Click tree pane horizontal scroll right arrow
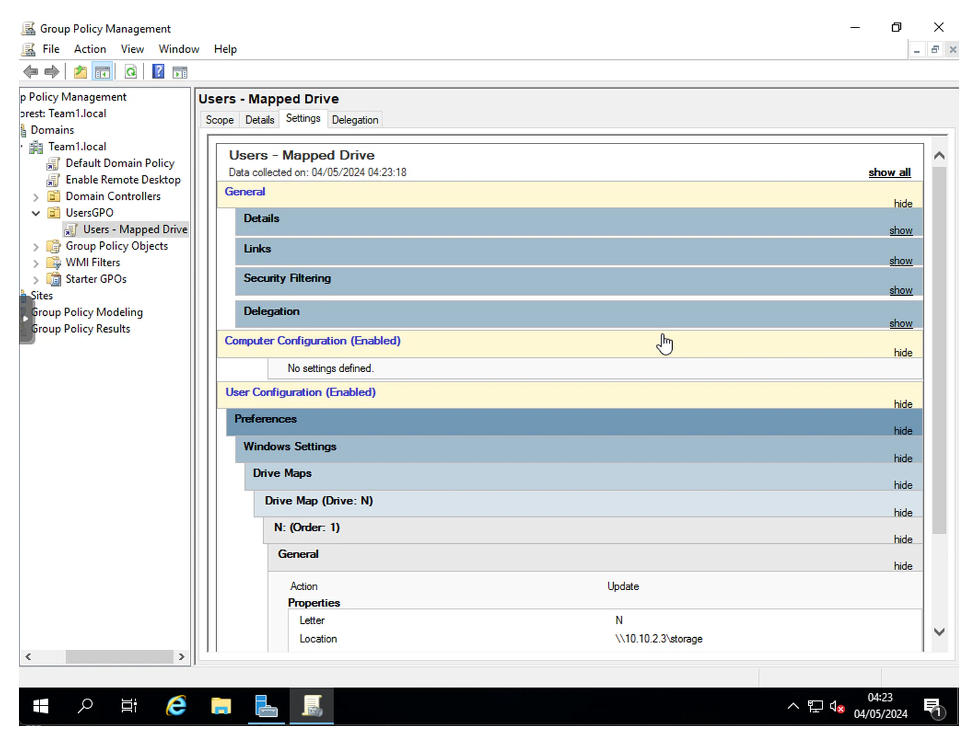This screenshot has height=745, width=978. pos(181,657)
